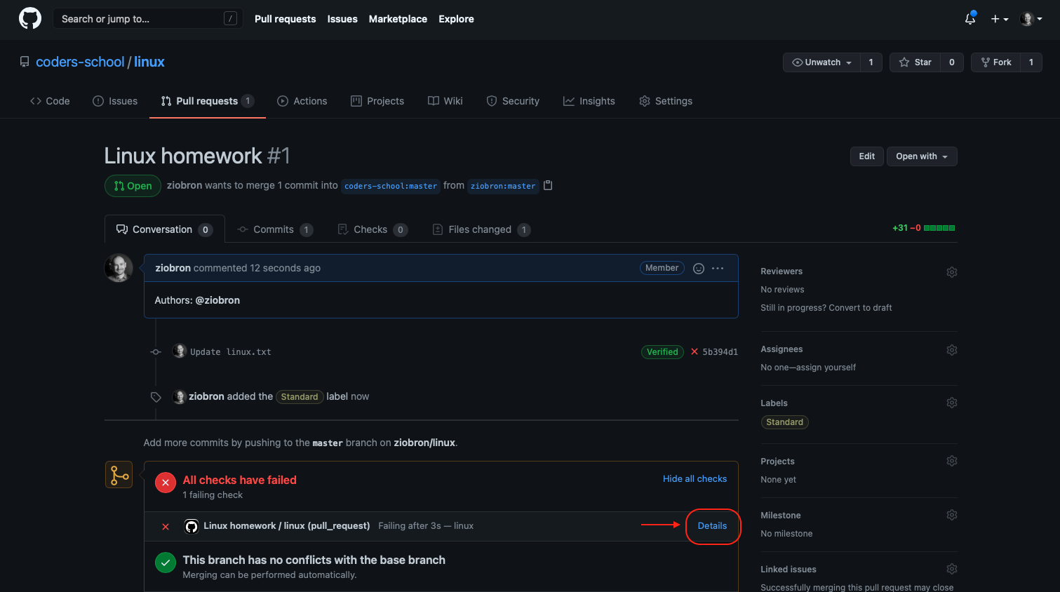
Task: Open the @ziobron mention link
Action: (217, 300)
